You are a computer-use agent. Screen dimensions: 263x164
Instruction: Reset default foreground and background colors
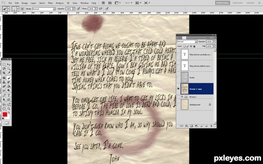click(3, 119)
